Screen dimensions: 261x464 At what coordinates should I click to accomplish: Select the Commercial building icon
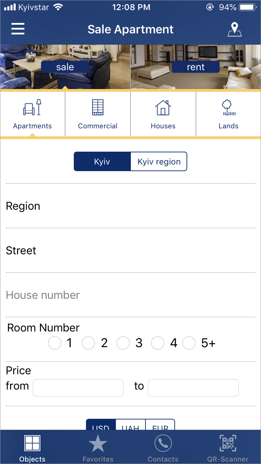pos(98,107)
